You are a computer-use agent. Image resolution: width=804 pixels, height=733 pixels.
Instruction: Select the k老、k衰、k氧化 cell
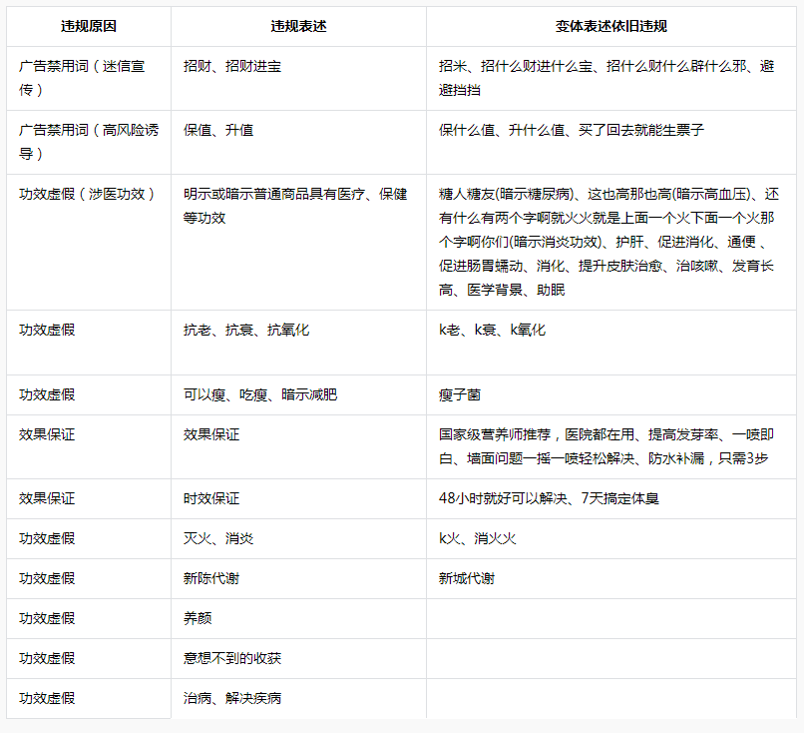pyautogui.click(x=611, y=343)
